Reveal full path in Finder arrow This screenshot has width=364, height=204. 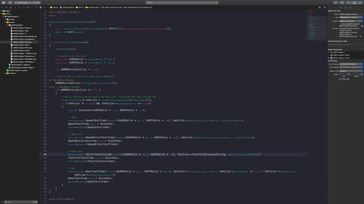[361, 36]
